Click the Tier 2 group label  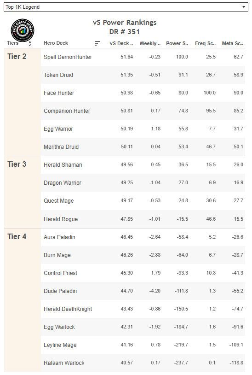pos(17,57)
